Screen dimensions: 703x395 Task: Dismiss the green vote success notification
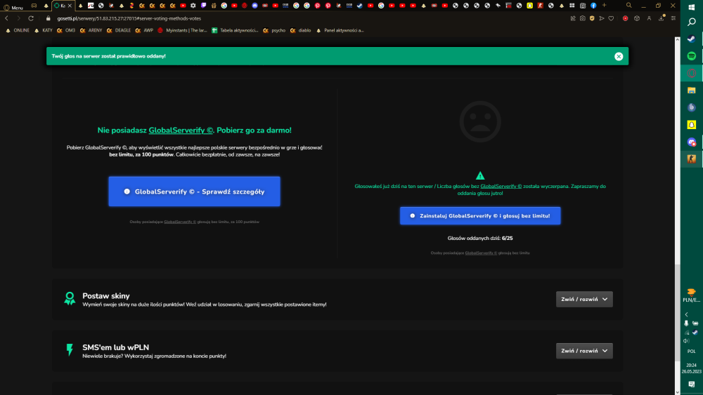(619, 56)
